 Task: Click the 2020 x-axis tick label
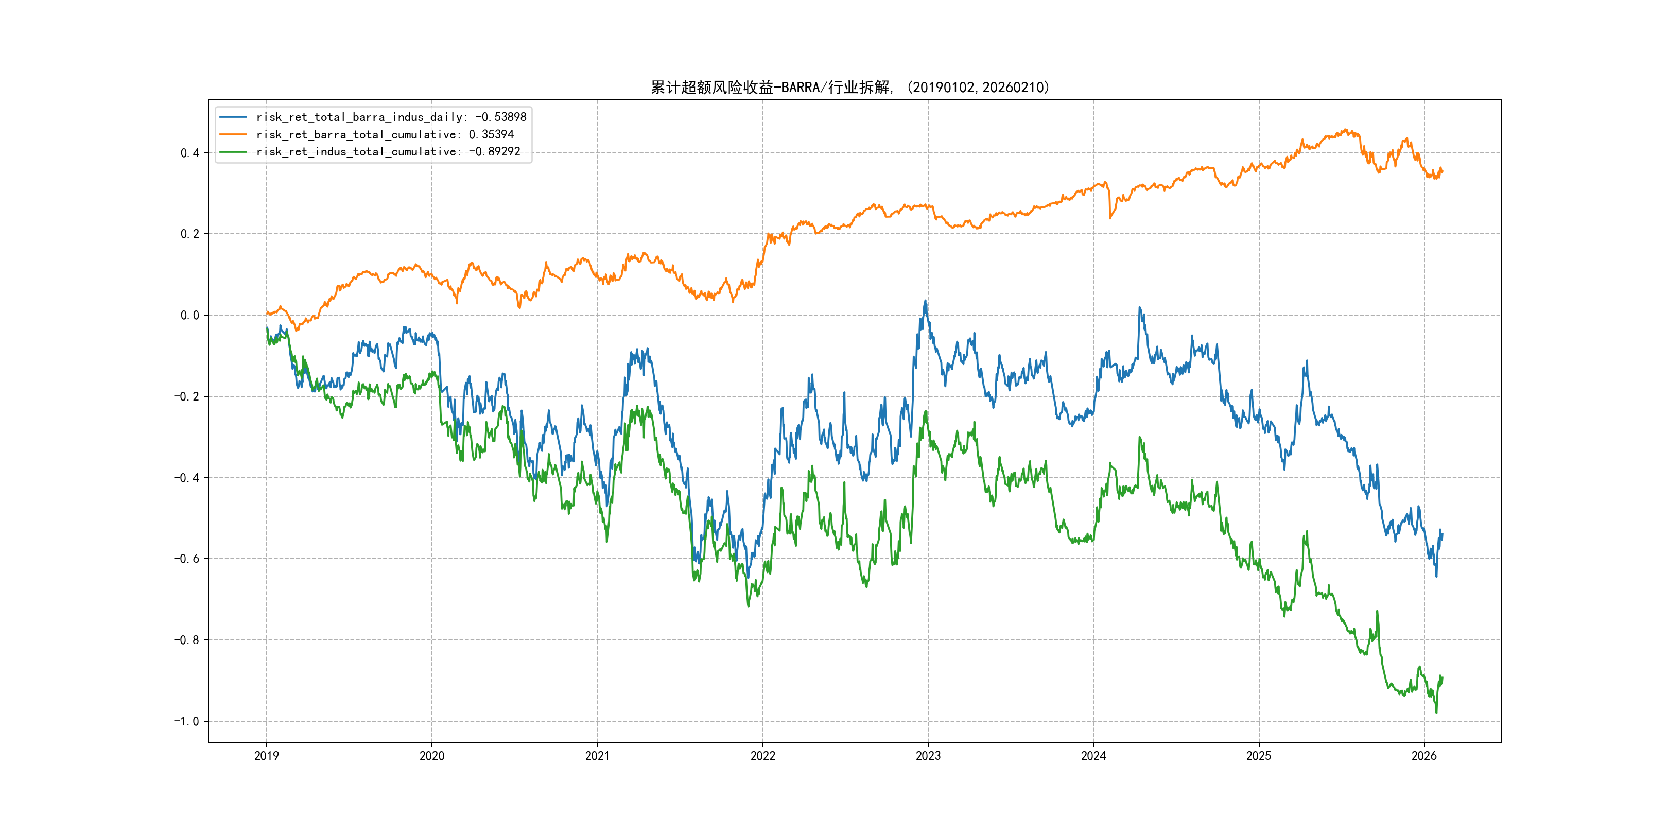click(x=432, y=756)
